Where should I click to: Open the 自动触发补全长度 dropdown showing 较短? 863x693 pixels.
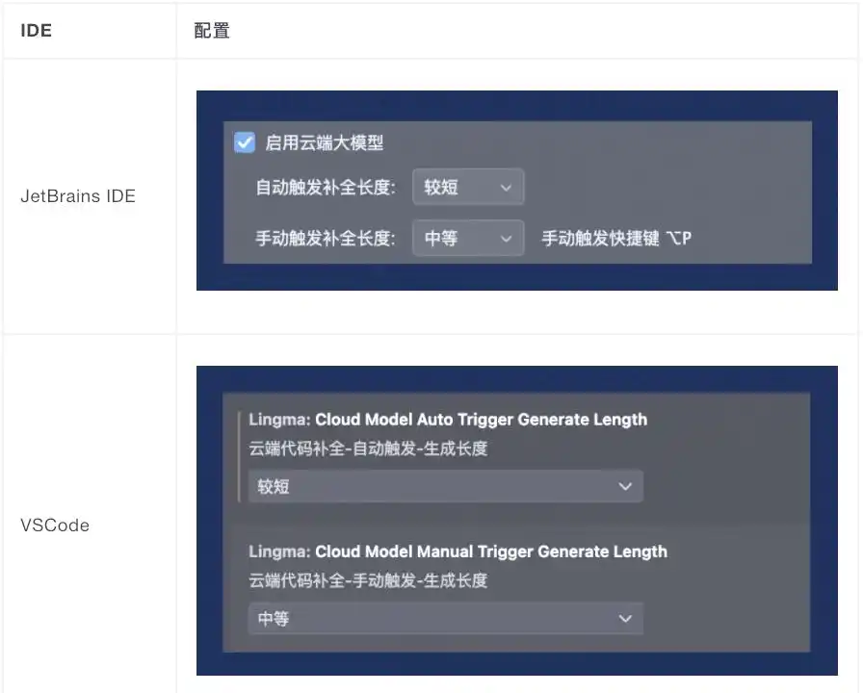(468, 187)
